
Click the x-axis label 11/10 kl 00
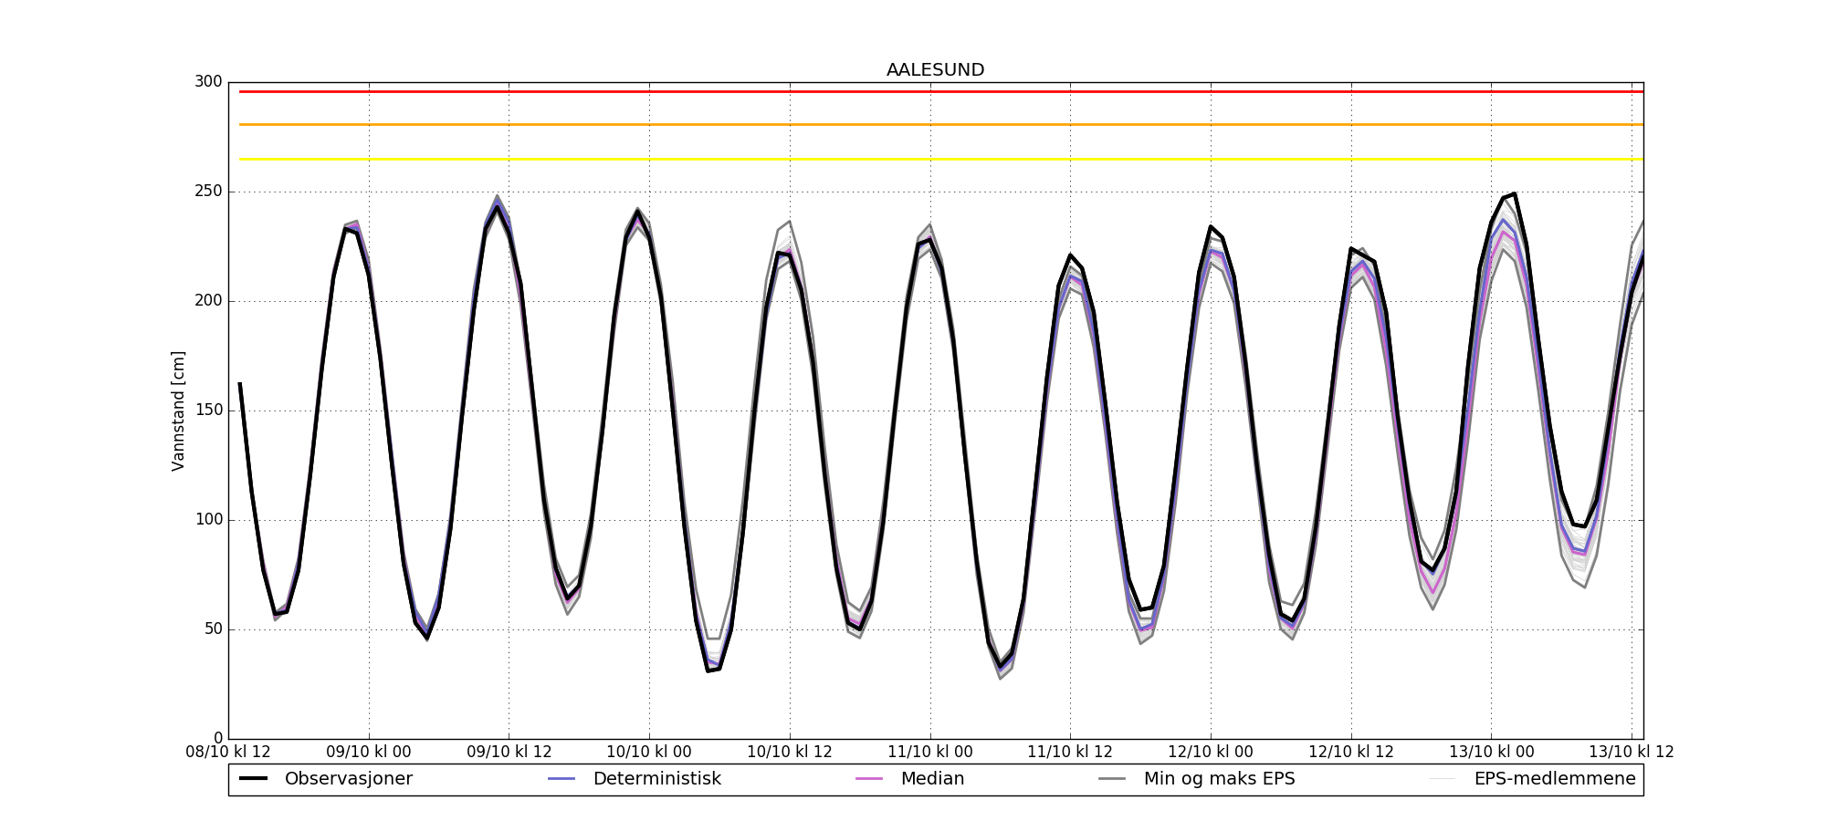930,753
